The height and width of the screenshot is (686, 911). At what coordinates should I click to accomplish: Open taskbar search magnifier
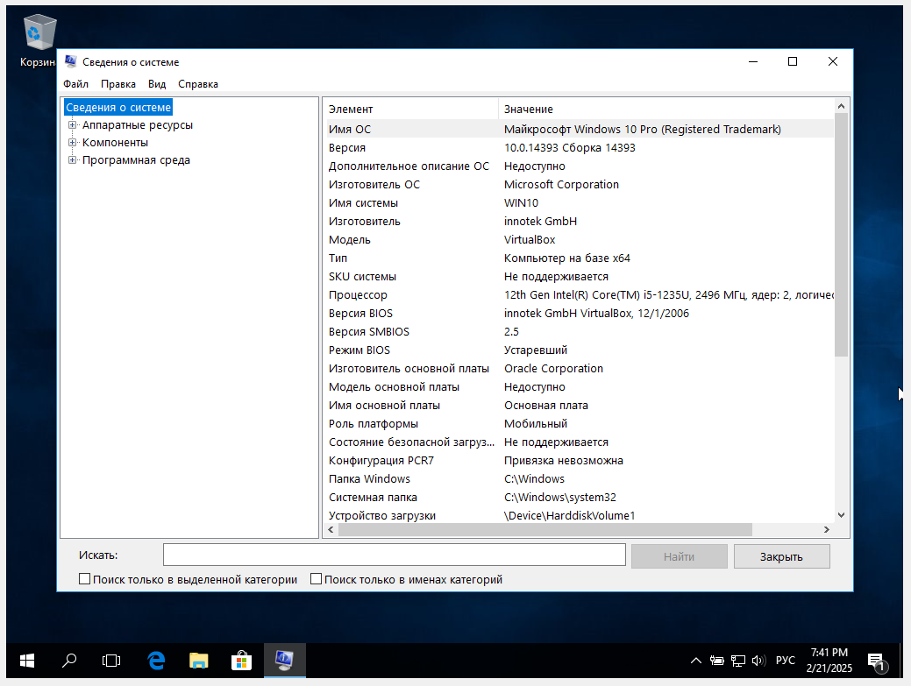(x=69, y=661)
